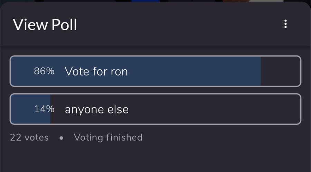The width and height of the screenshot is (311, 172).
Task: Click the "Vote for ron" text label
Action: click(96, 71)
